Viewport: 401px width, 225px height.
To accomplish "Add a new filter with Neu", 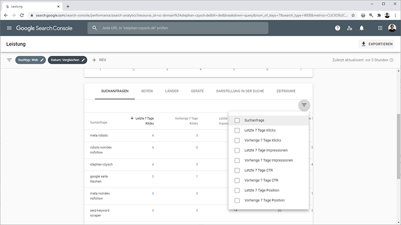I will [x=99, y=60].
